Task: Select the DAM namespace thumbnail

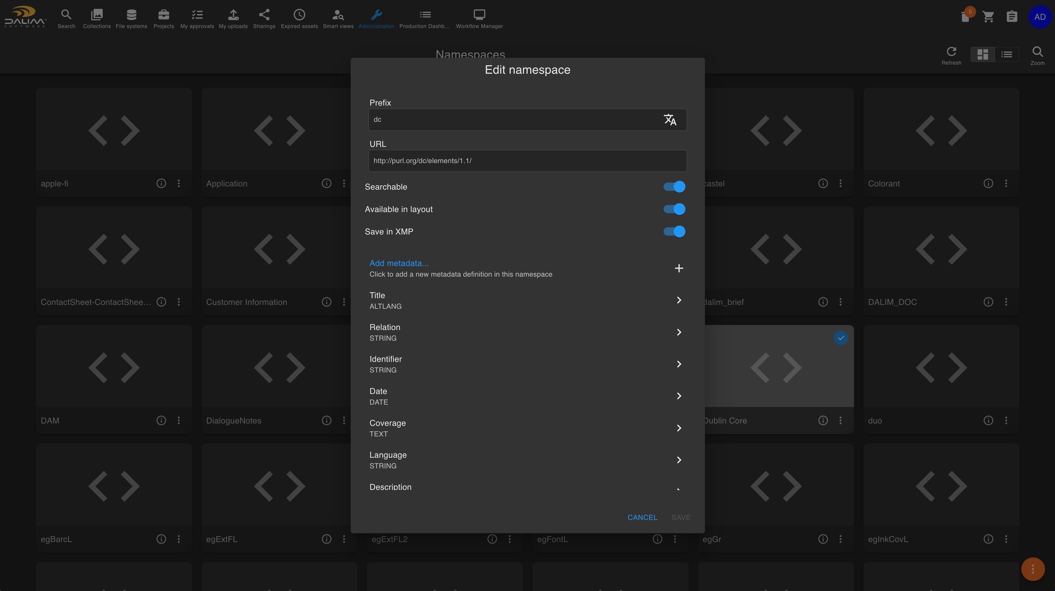Action: tap(114, 366)
